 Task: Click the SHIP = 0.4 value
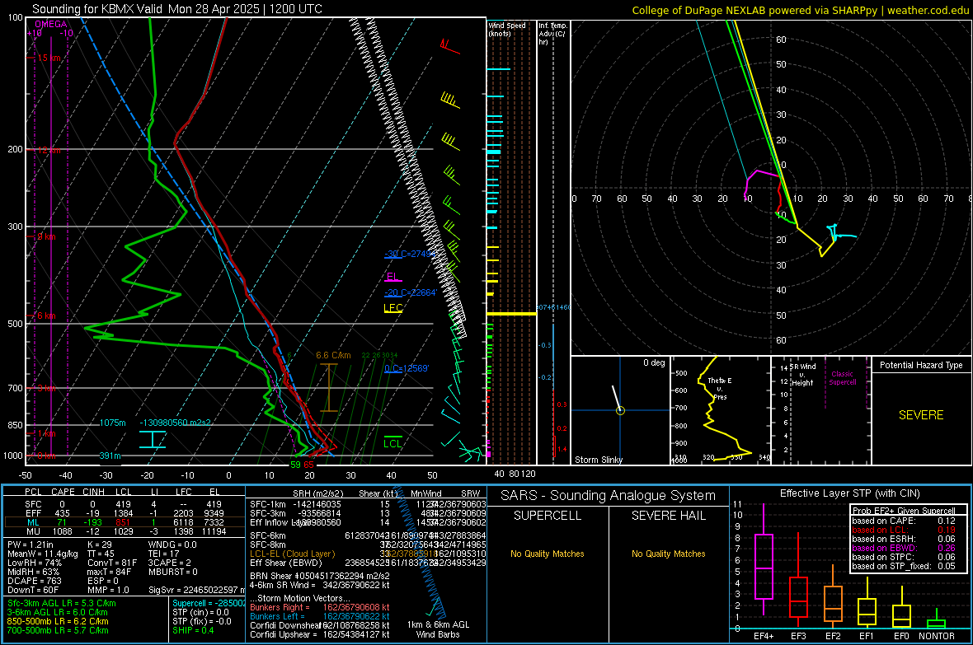[x=193, y=630]
